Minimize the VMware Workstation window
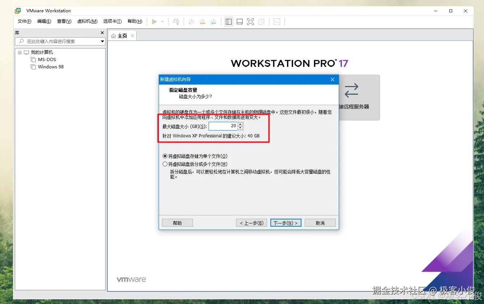484x304 pixels. 436,11
